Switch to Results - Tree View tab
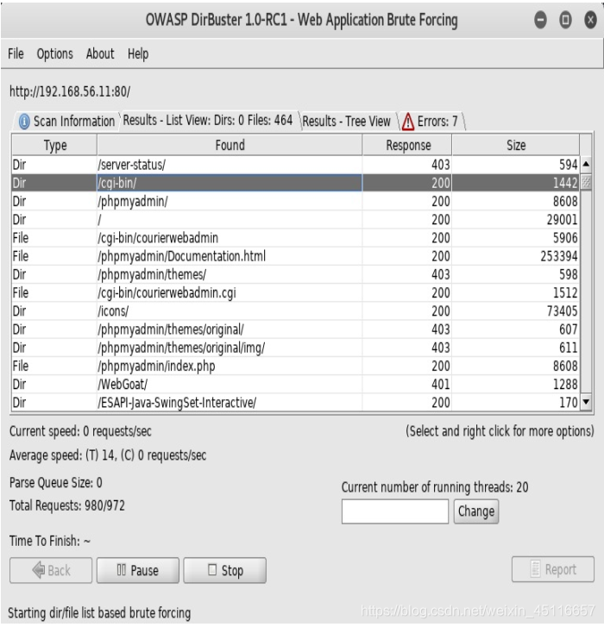604x627 pixels. (346, 121)
